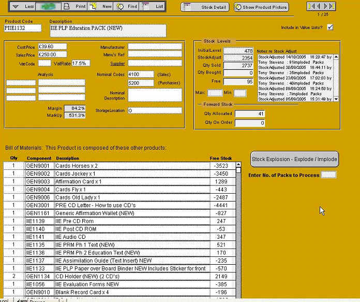Viewport: 360px width, 302px height.
Task: Click the Vat Code field
Action: [44, 63]
